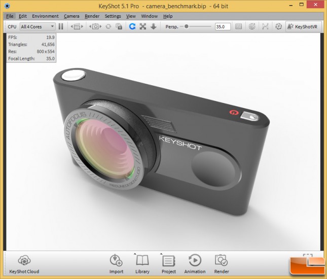The width and height of the screenshot is (327, 279).
Task: Click the circular P icon
Action: coord(278,26)
